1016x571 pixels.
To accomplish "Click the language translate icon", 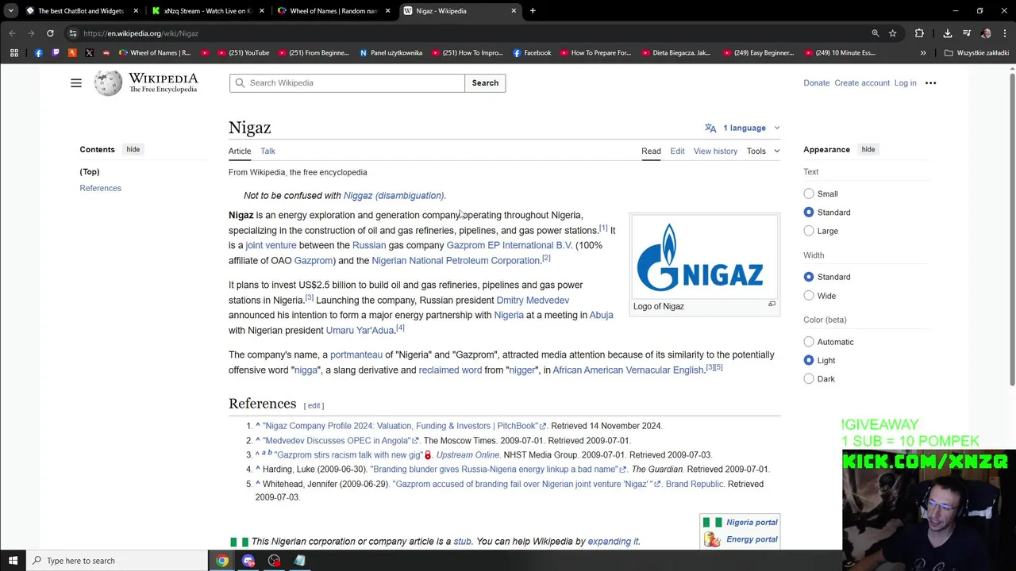I will click(710, 128).
